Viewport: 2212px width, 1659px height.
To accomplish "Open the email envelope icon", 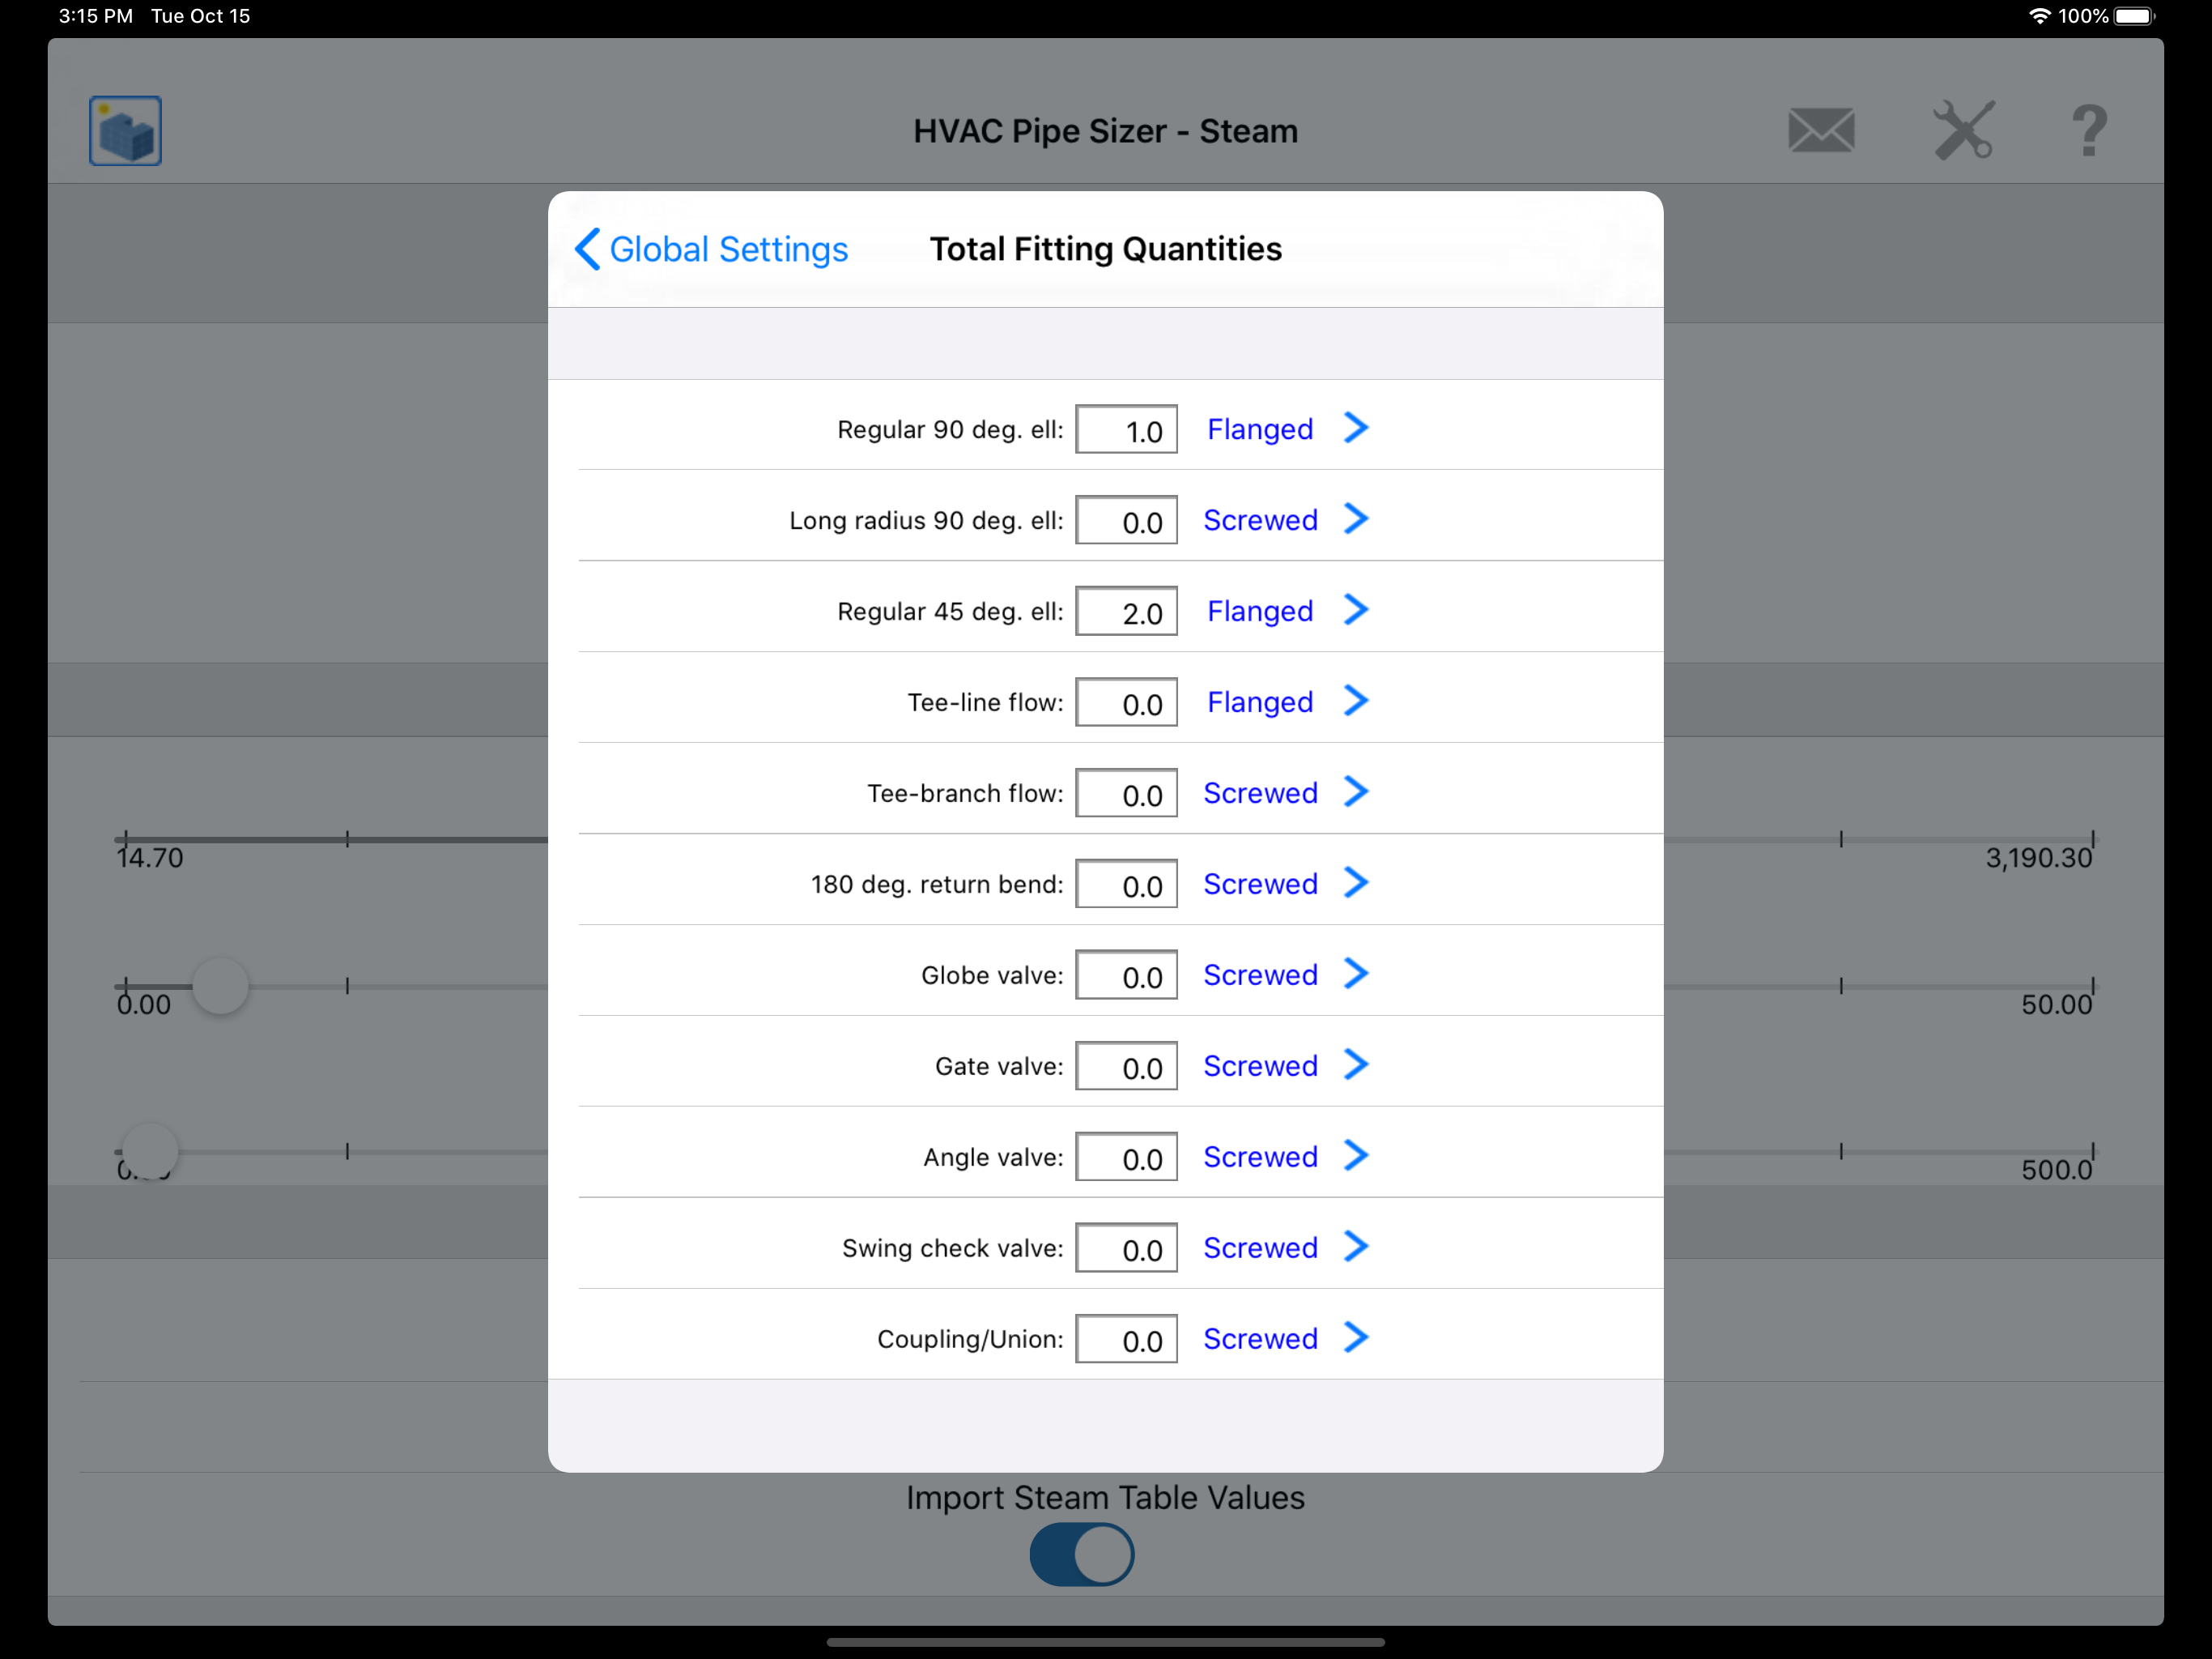I will point(1820,131).
